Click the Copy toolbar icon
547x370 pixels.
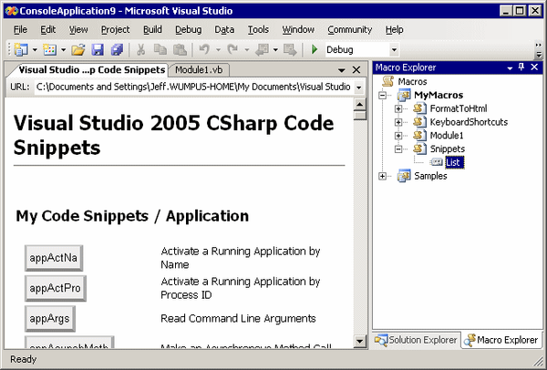tap(160, 50)
